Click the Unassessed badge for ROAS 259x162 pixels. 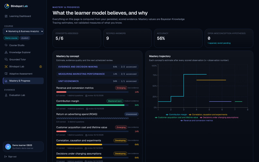coord(131,114)
